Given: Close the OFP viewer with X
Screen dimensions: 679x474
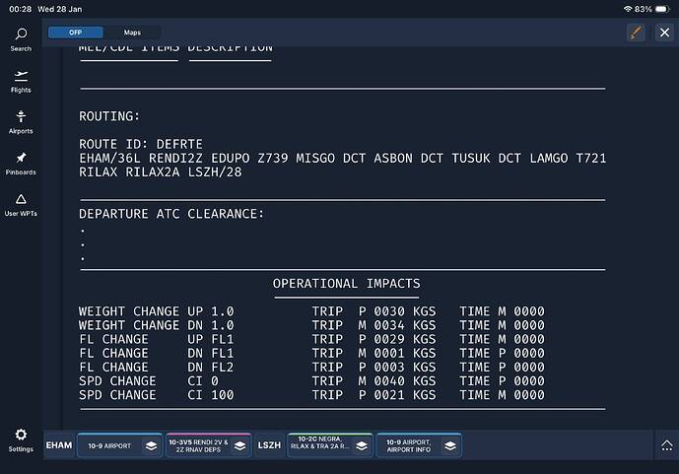Looking at the screenshot, I should click(x=664, y=33).
